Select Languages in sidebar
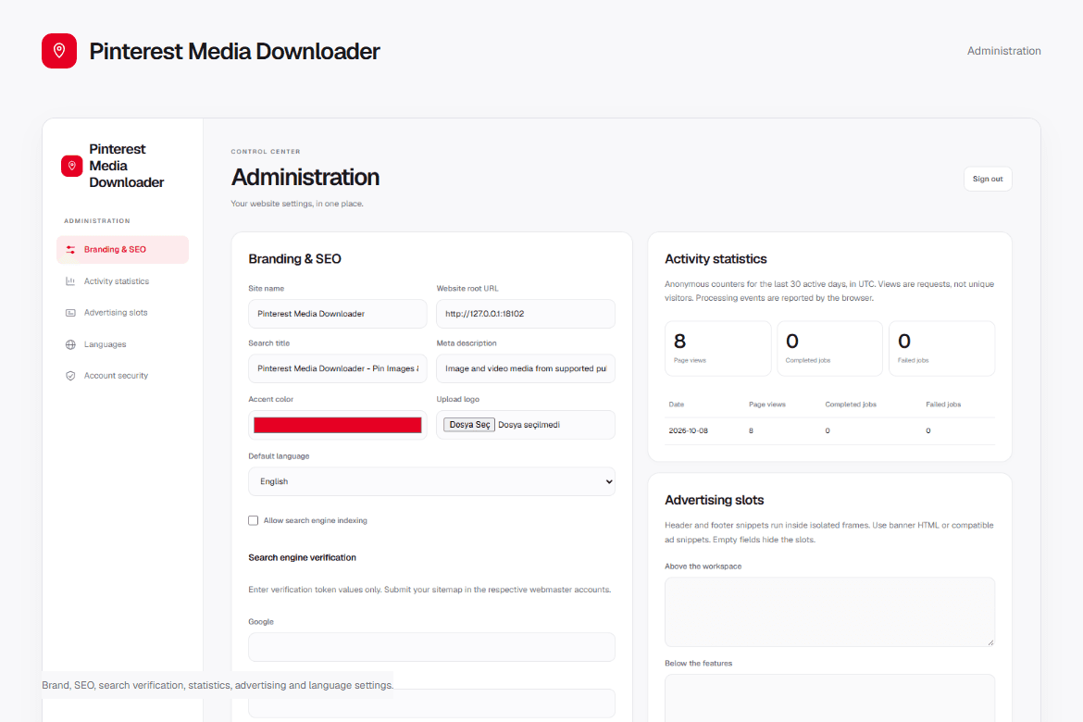Viewport: 1083px width, 722px height. 122,344
